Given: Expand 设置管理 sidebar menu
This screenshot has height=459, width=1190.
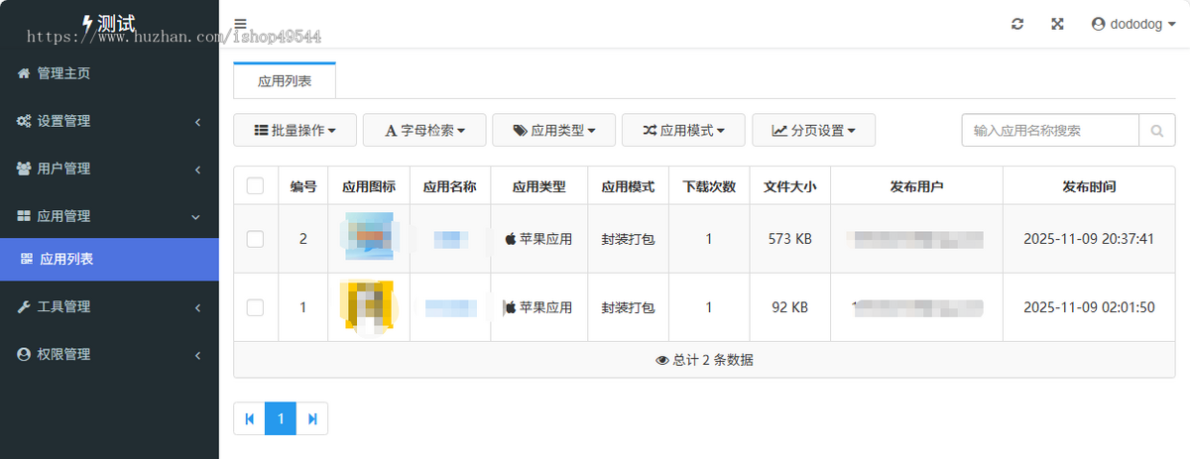Looking at the screenshot, I should coord(109,121).
